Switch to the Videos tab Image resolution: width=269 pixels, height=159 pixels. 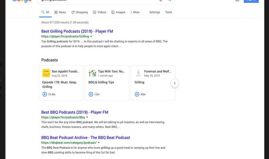[99, 12]
